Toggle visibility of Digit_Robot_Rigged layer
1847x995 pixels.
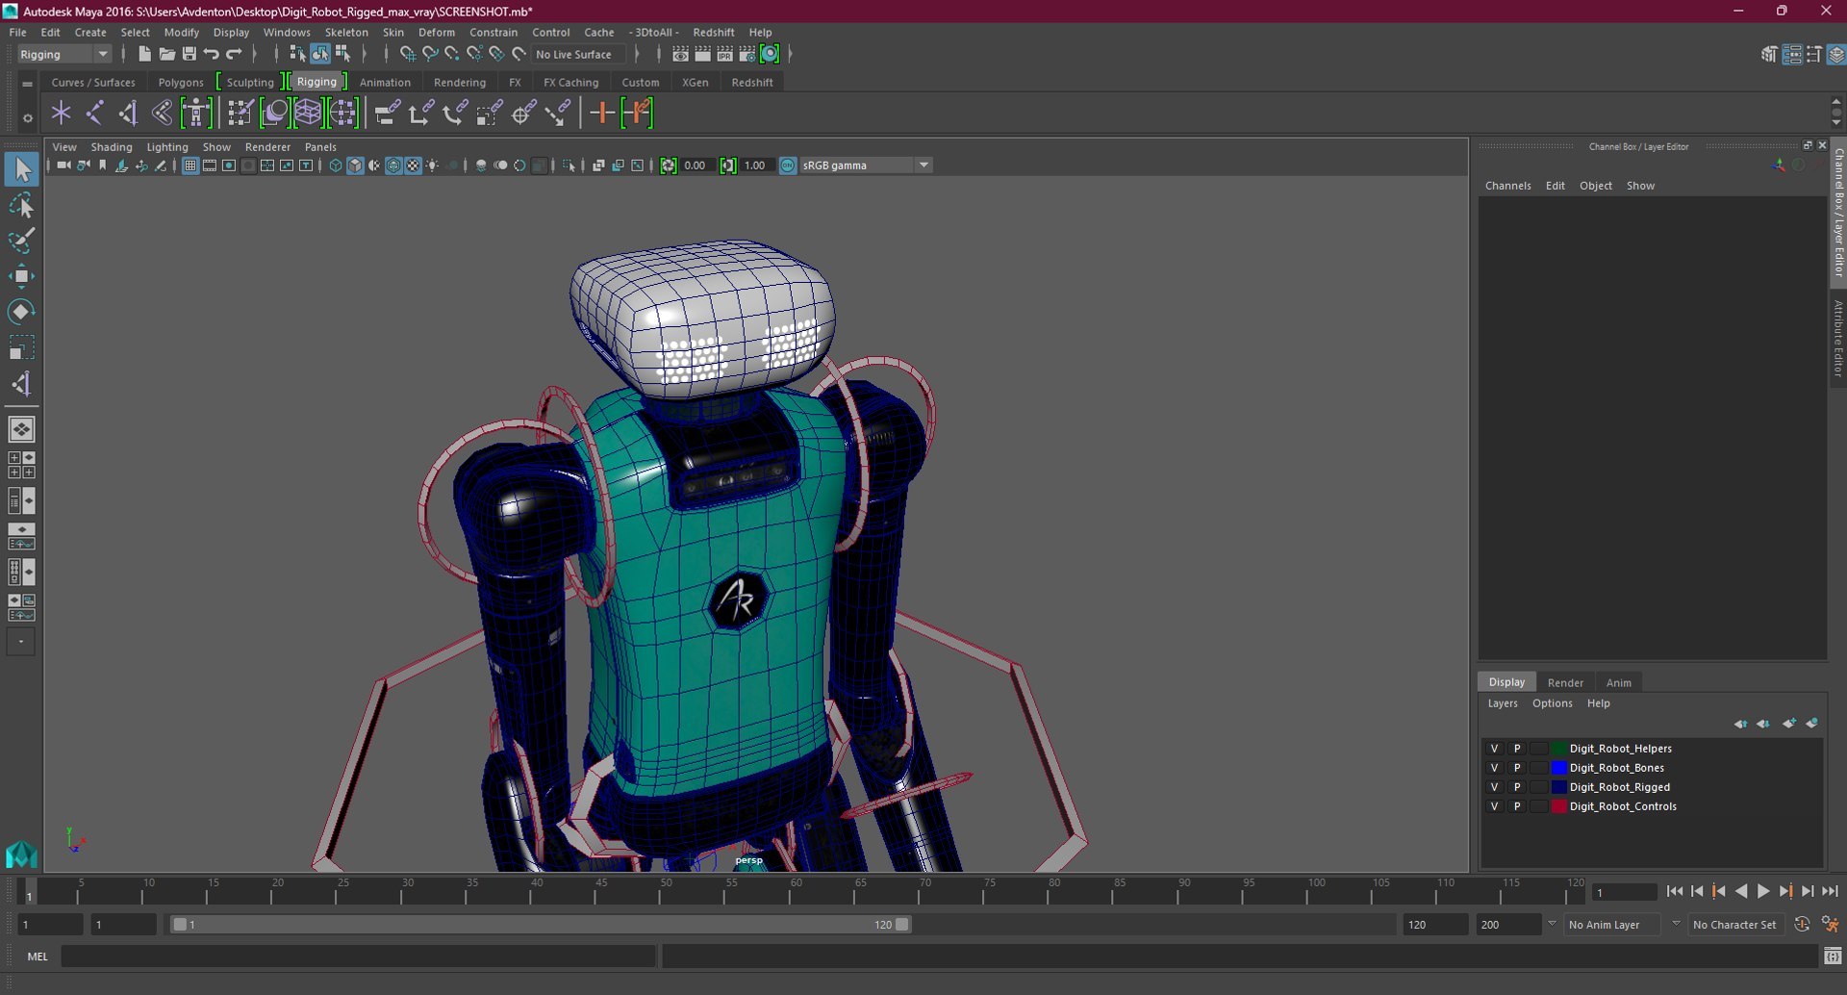[x=1494, y=787]
